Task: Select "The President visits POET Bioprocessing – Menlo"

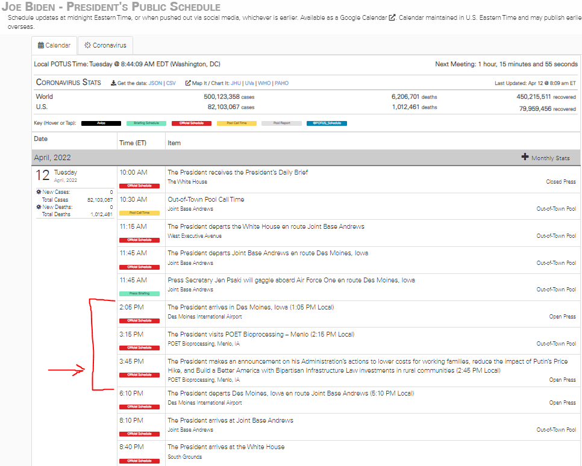Action: 261,334
